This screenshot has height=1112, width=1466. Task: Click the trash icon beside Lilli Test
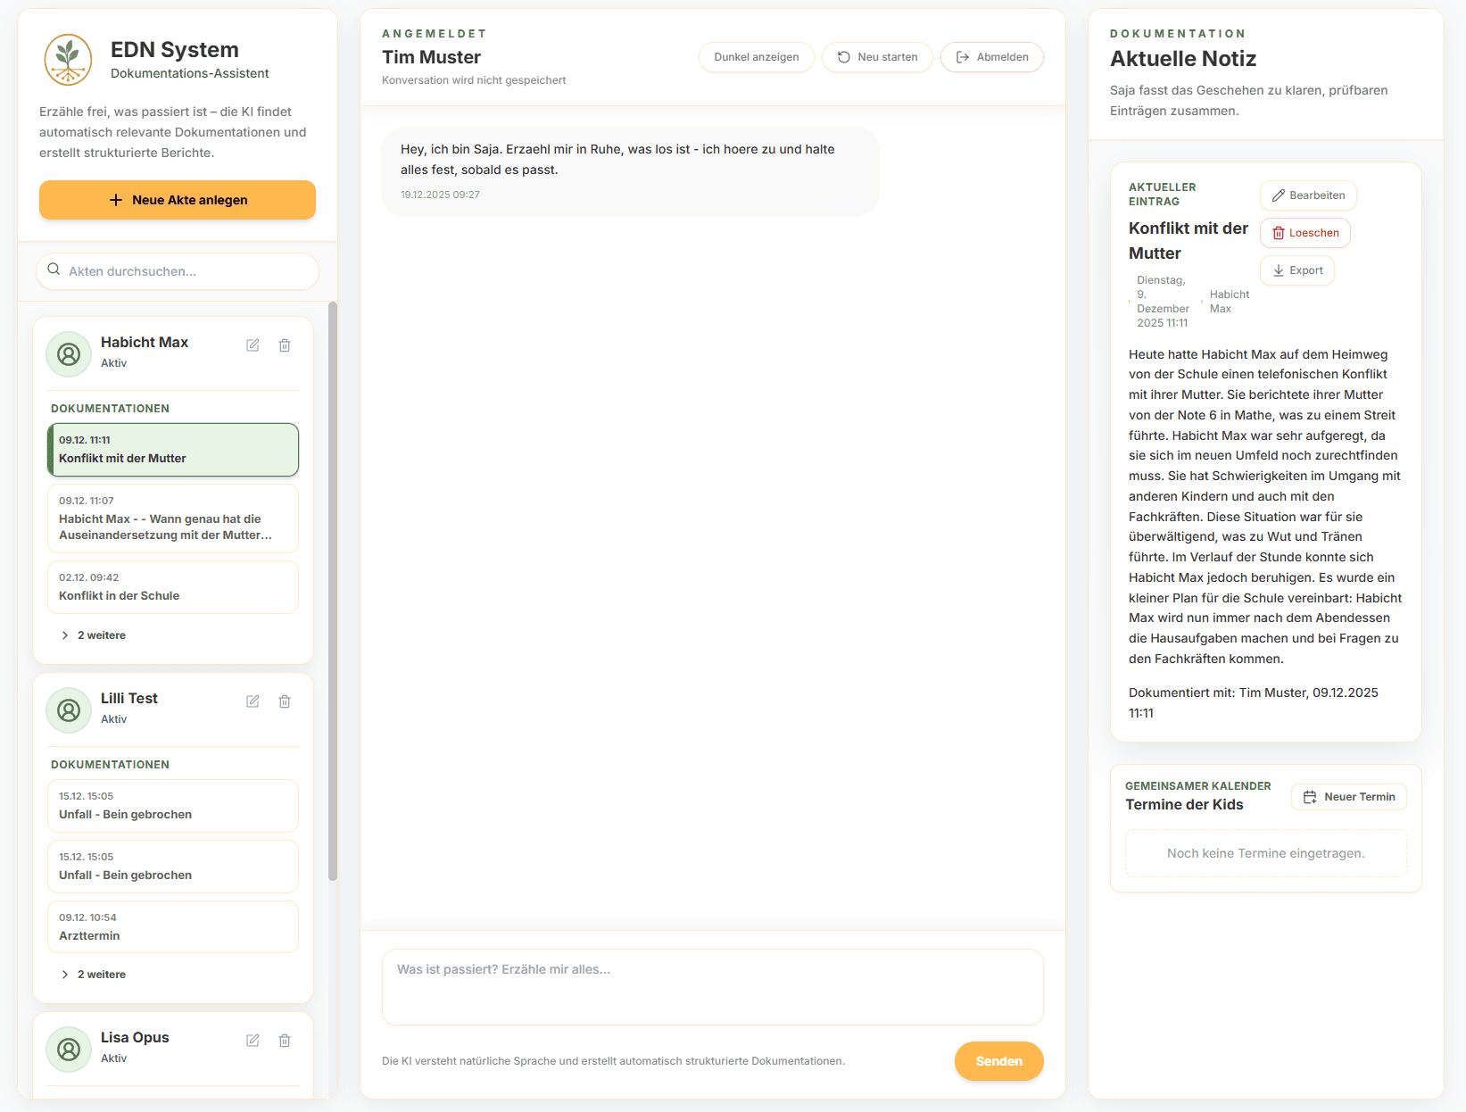[x=284, y=701]
